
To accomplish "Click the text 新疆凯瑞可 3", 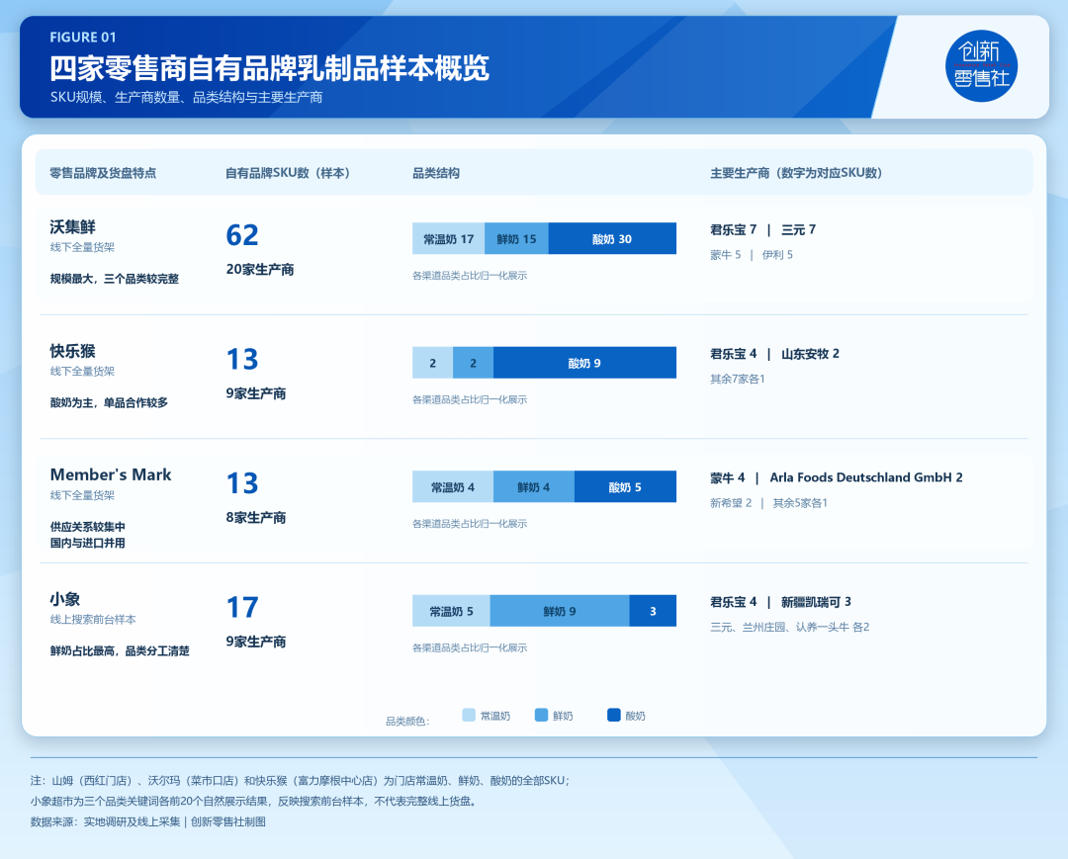I will click(816, 602).
